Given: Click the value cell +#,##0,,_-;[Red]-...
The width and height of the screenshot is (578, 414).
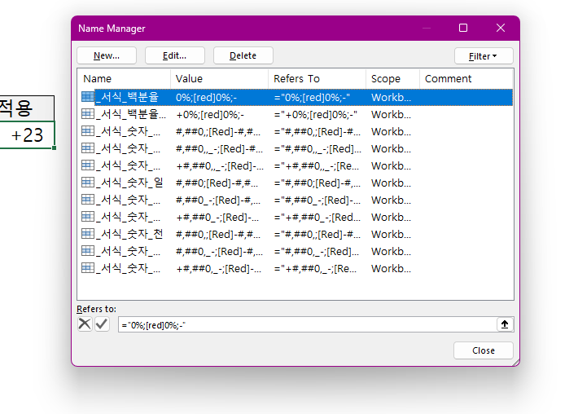Looking at the screenshot, I should 220,166.
